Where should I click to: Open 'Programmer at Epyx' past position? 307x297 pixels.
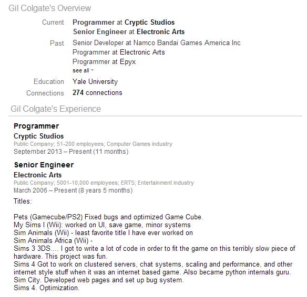tap(104, 62)
